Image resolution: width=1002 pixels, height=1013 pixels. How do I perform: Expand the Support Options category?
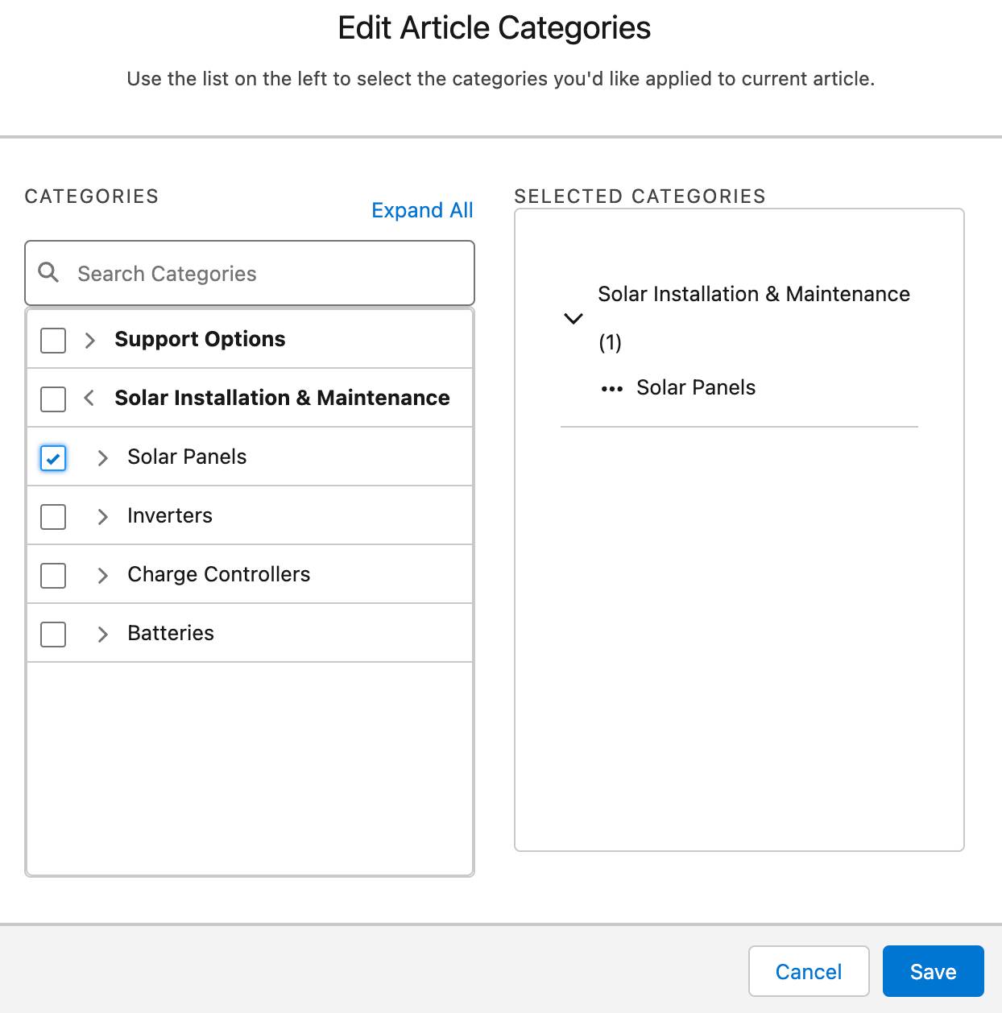(90, 341)
